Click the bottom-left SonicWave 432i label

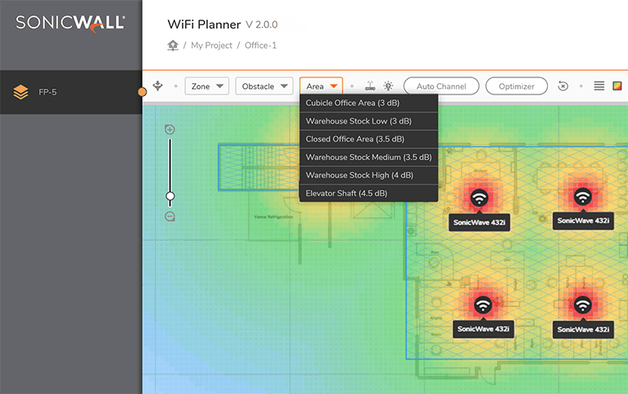click(484, 329)
